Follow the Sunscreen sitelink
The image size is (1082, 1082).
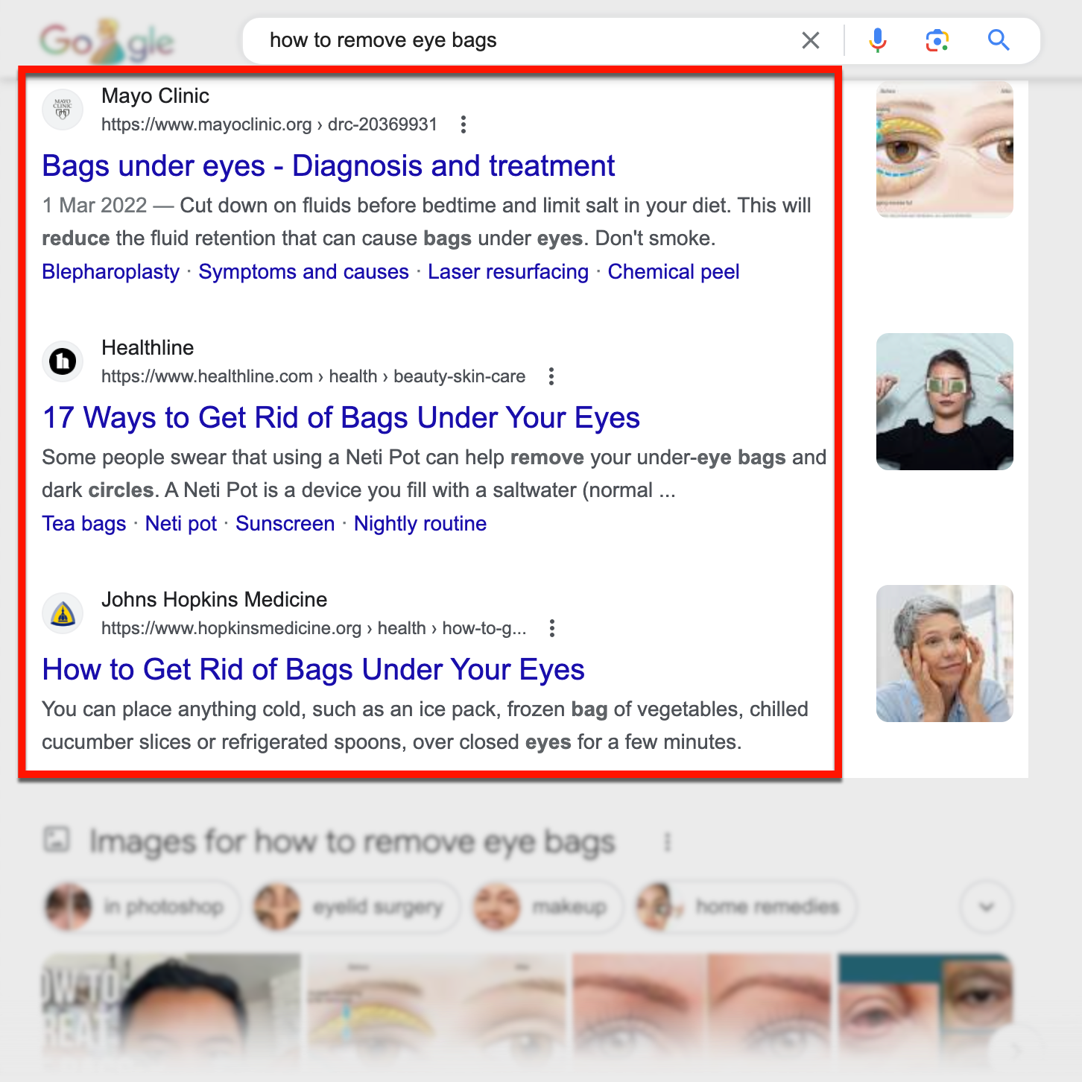[x=285, y=524]
